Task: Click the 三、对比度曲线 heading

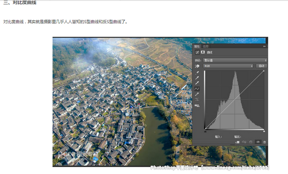Action: point(20,3)
